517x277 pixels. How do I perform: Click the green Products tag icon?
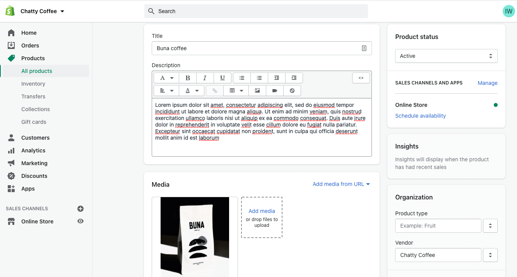pos(11,58)
